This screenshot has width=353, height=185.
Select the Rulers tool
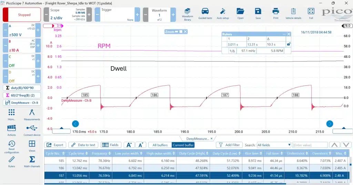pos(11,162)
